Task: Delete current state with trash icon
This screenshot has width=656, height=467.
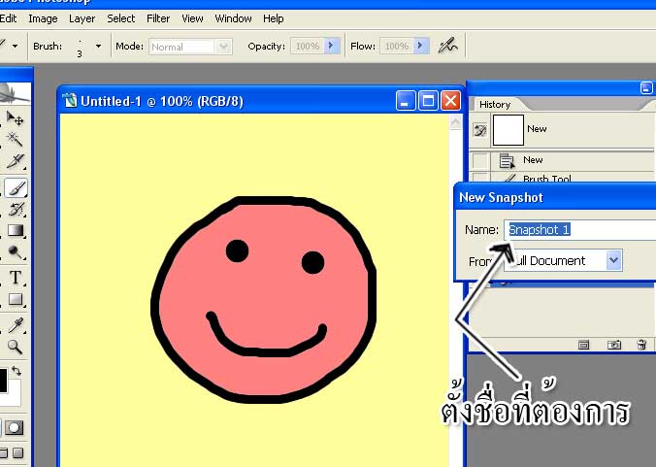Action: pos(641,345)
